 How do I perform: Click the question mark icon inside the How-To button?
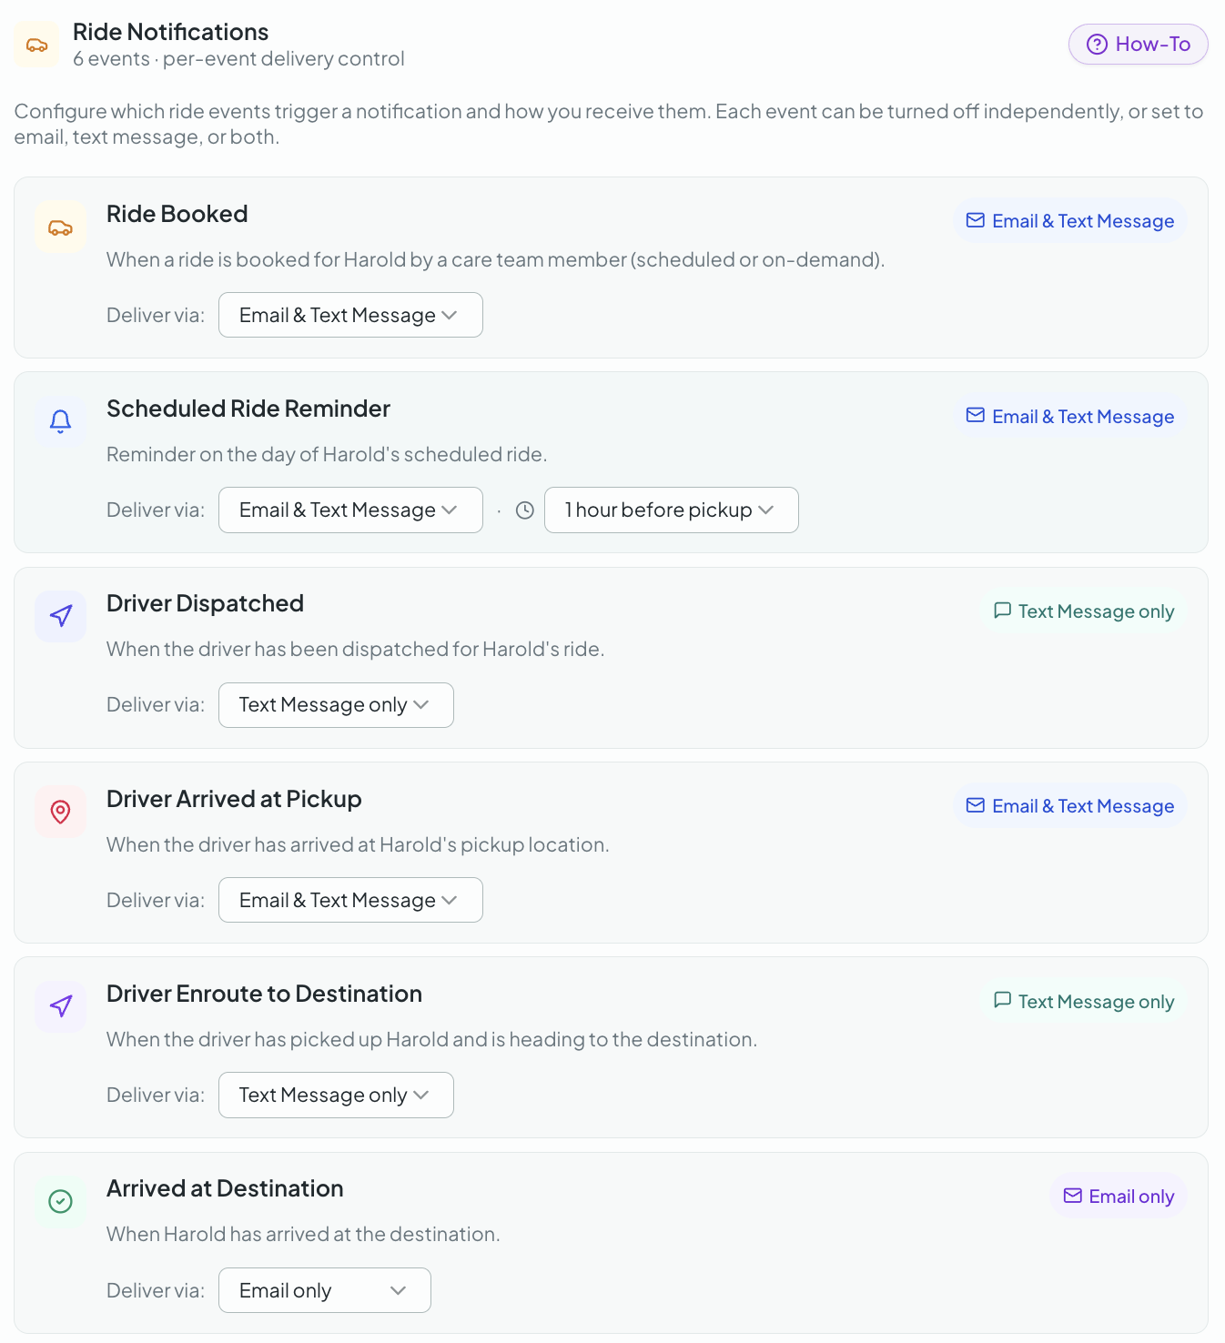click(1098, 44)
